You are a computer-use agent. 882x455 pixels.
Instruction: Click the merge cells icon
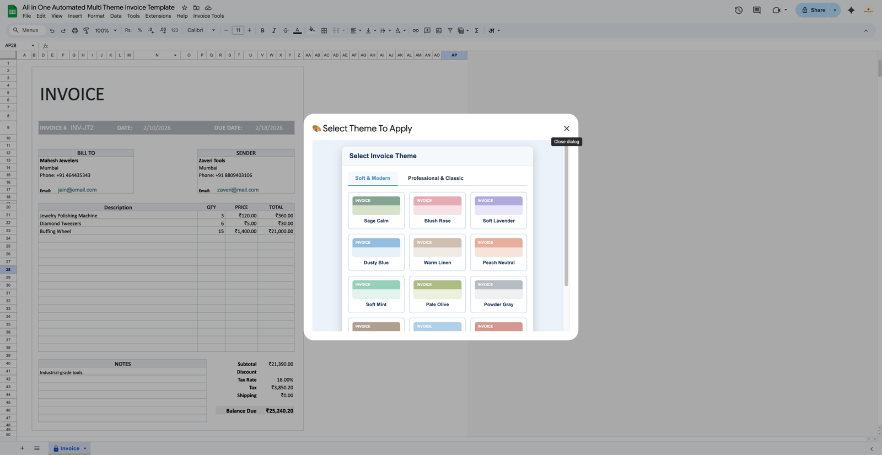click(336, 30)
